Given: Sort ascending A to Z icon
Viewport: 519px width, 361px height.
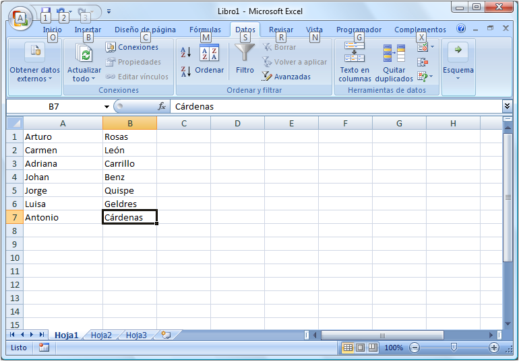Looking at the screenshot, I should click(x=186, y=52).
